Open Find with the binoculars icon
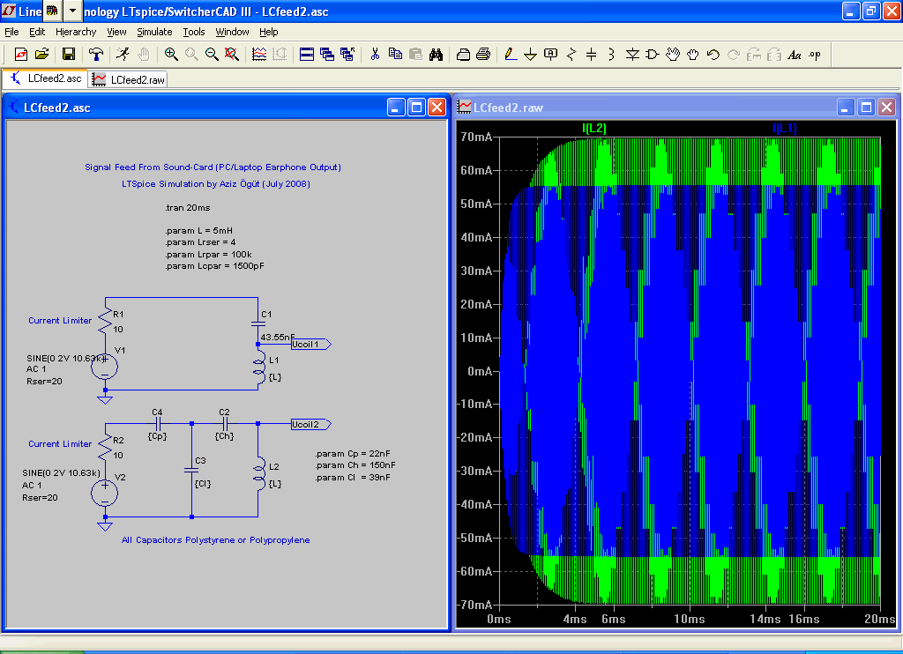 [x=436, y=54]
